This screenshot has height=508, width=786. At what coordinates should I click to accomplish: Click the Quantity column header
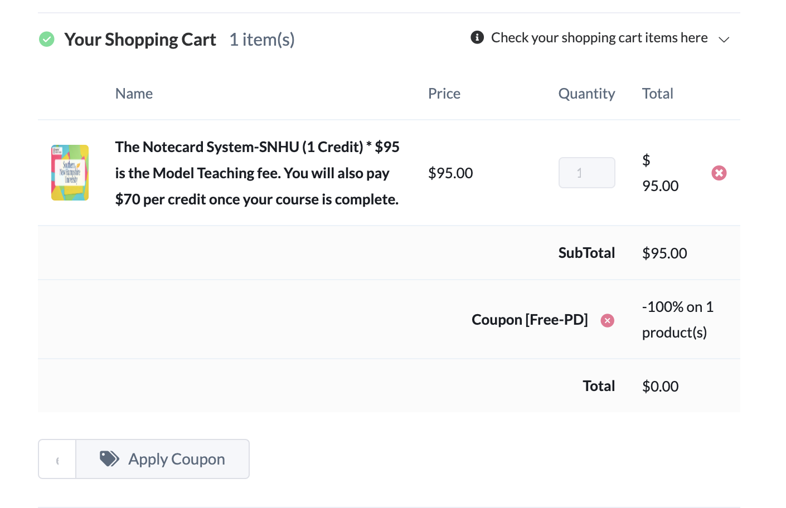pyautogui.click(x=586, y=94)
